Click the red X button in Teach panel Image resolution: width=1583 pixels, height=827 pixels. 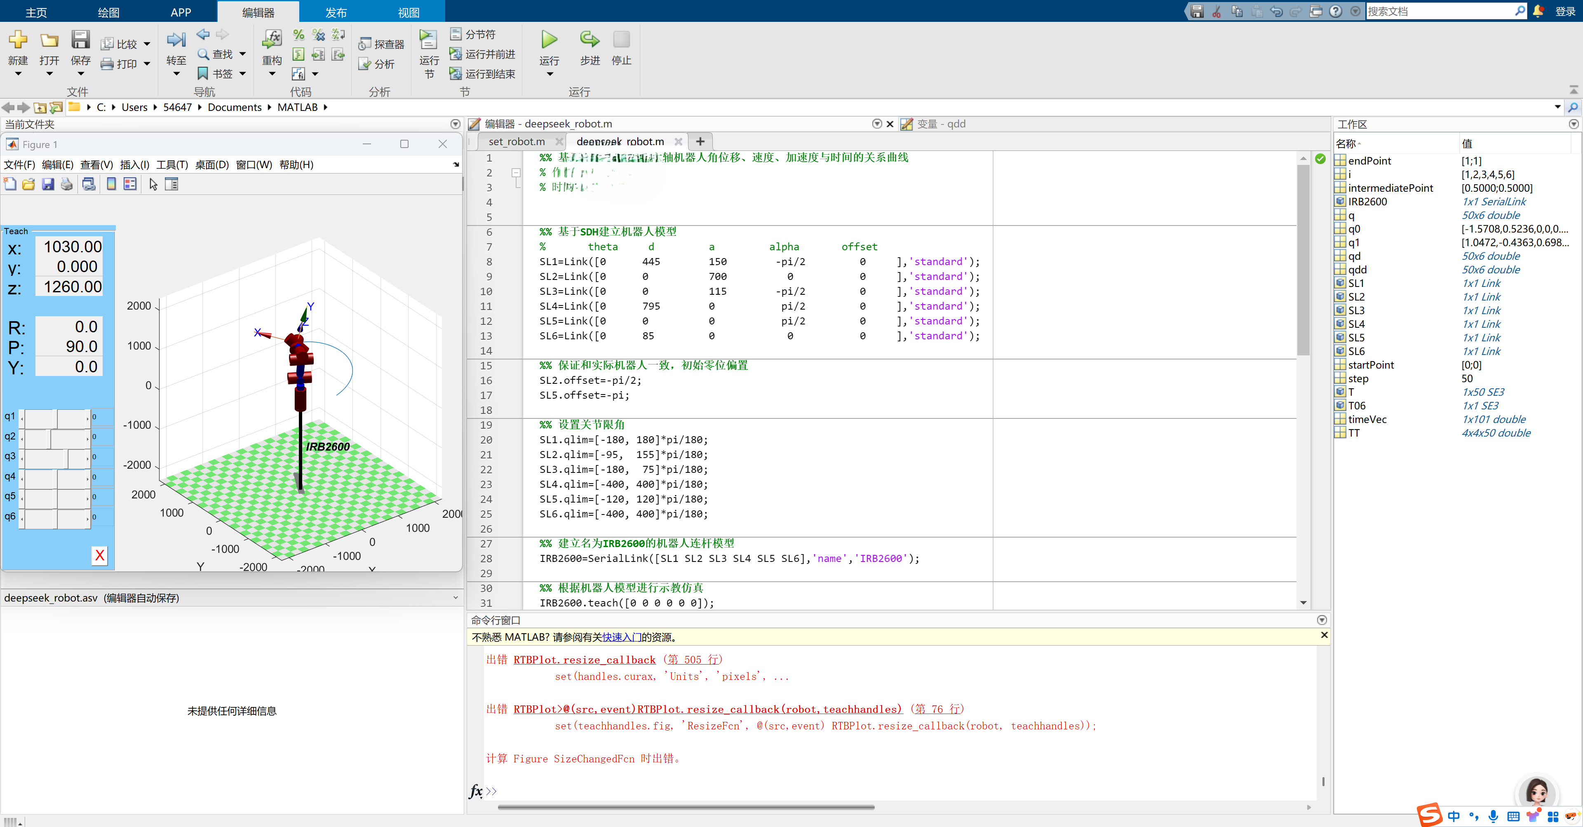pos(99,555)
